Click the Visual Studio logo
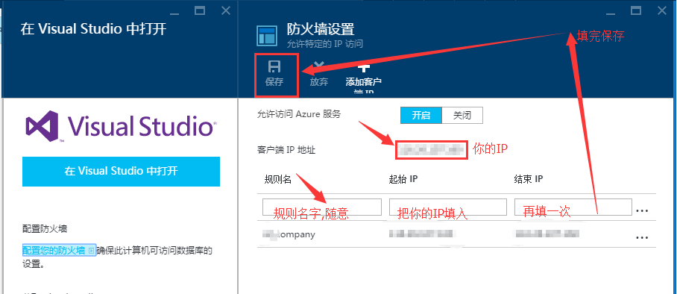Viewport: 677px width, 294px height. tap(121, 126)
